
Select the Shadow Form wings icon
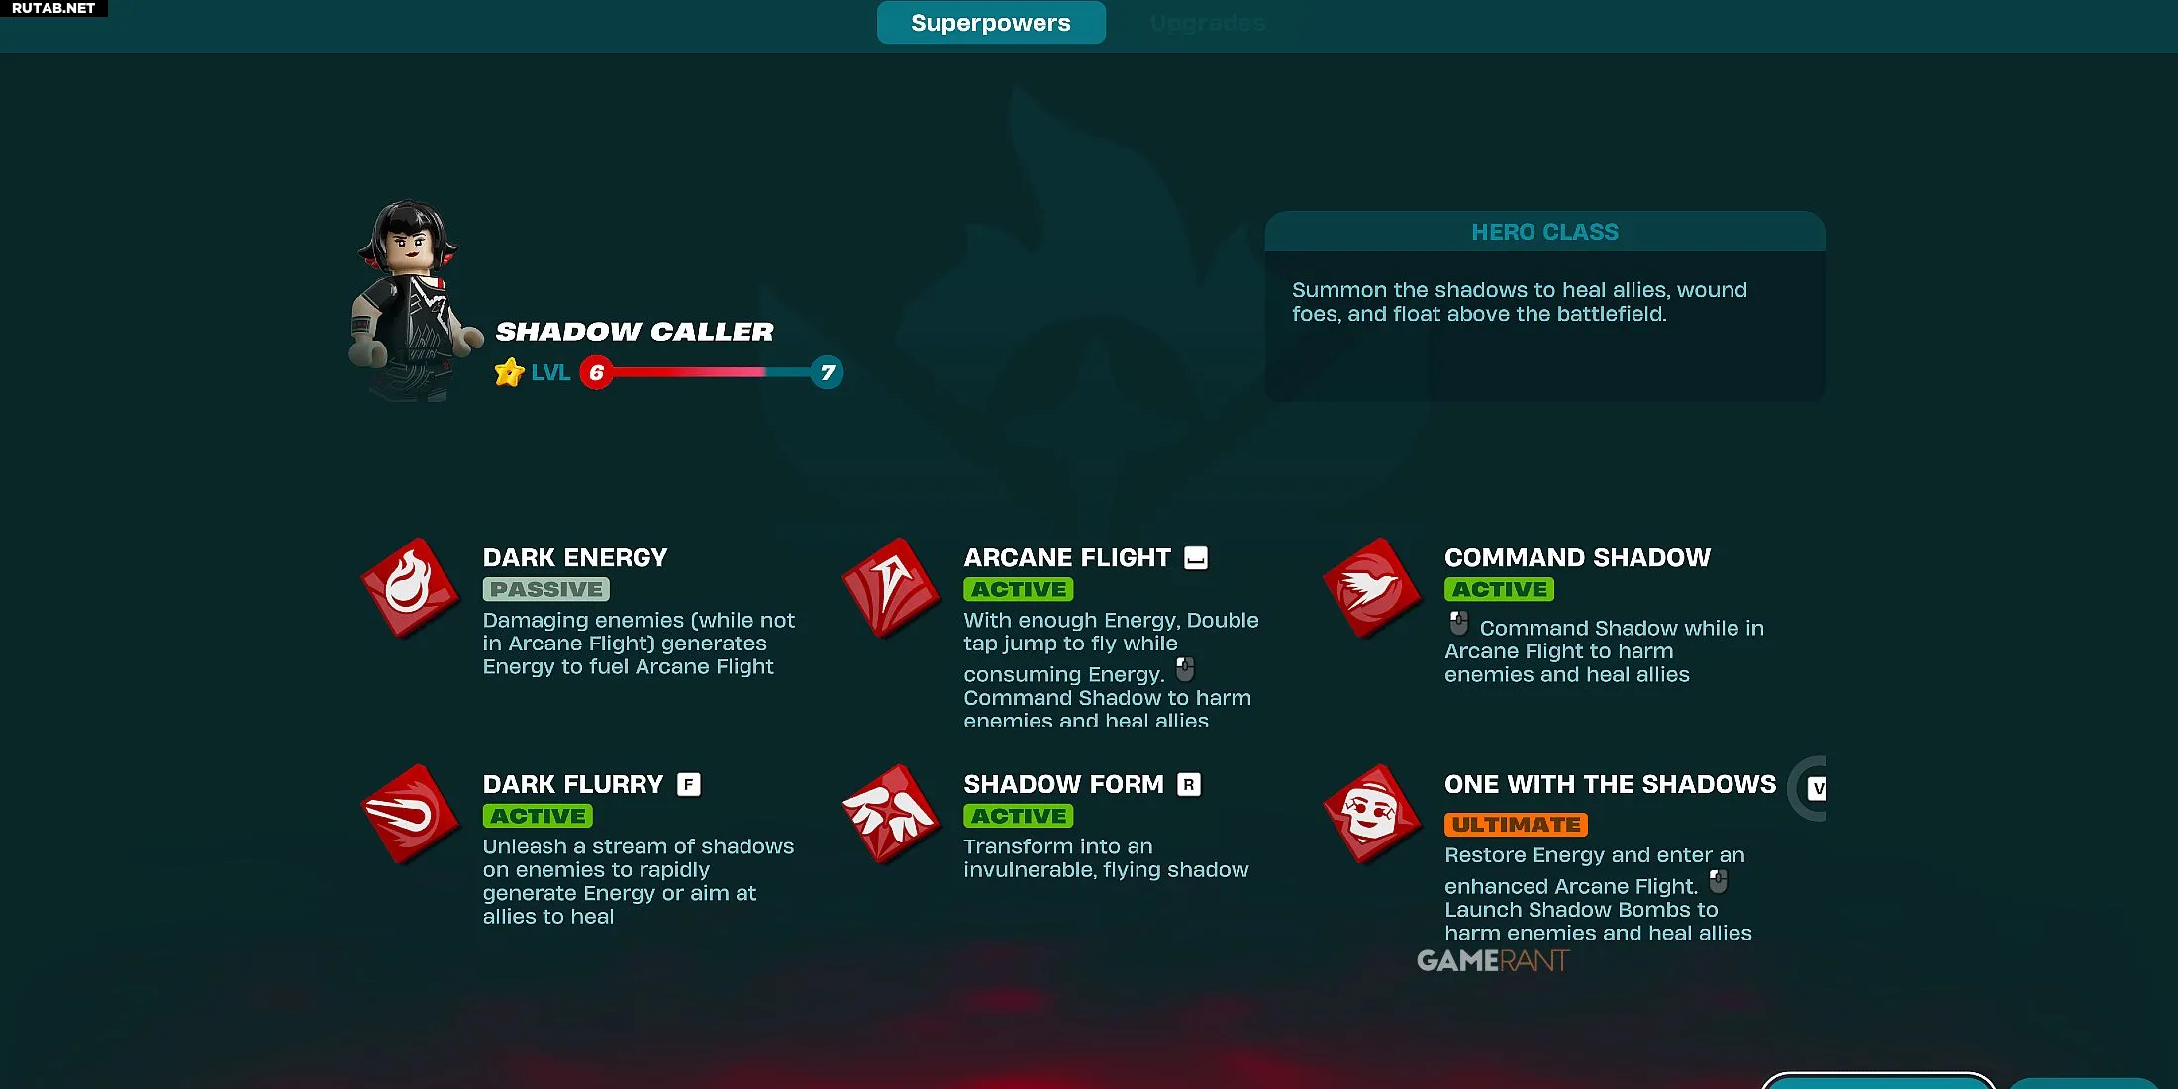click(x=891, y=815)
